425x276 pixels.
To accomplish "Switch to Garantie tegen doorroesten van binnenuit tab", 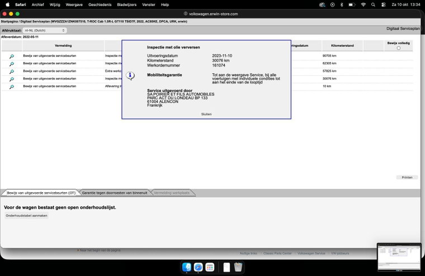I will [115, 193].
